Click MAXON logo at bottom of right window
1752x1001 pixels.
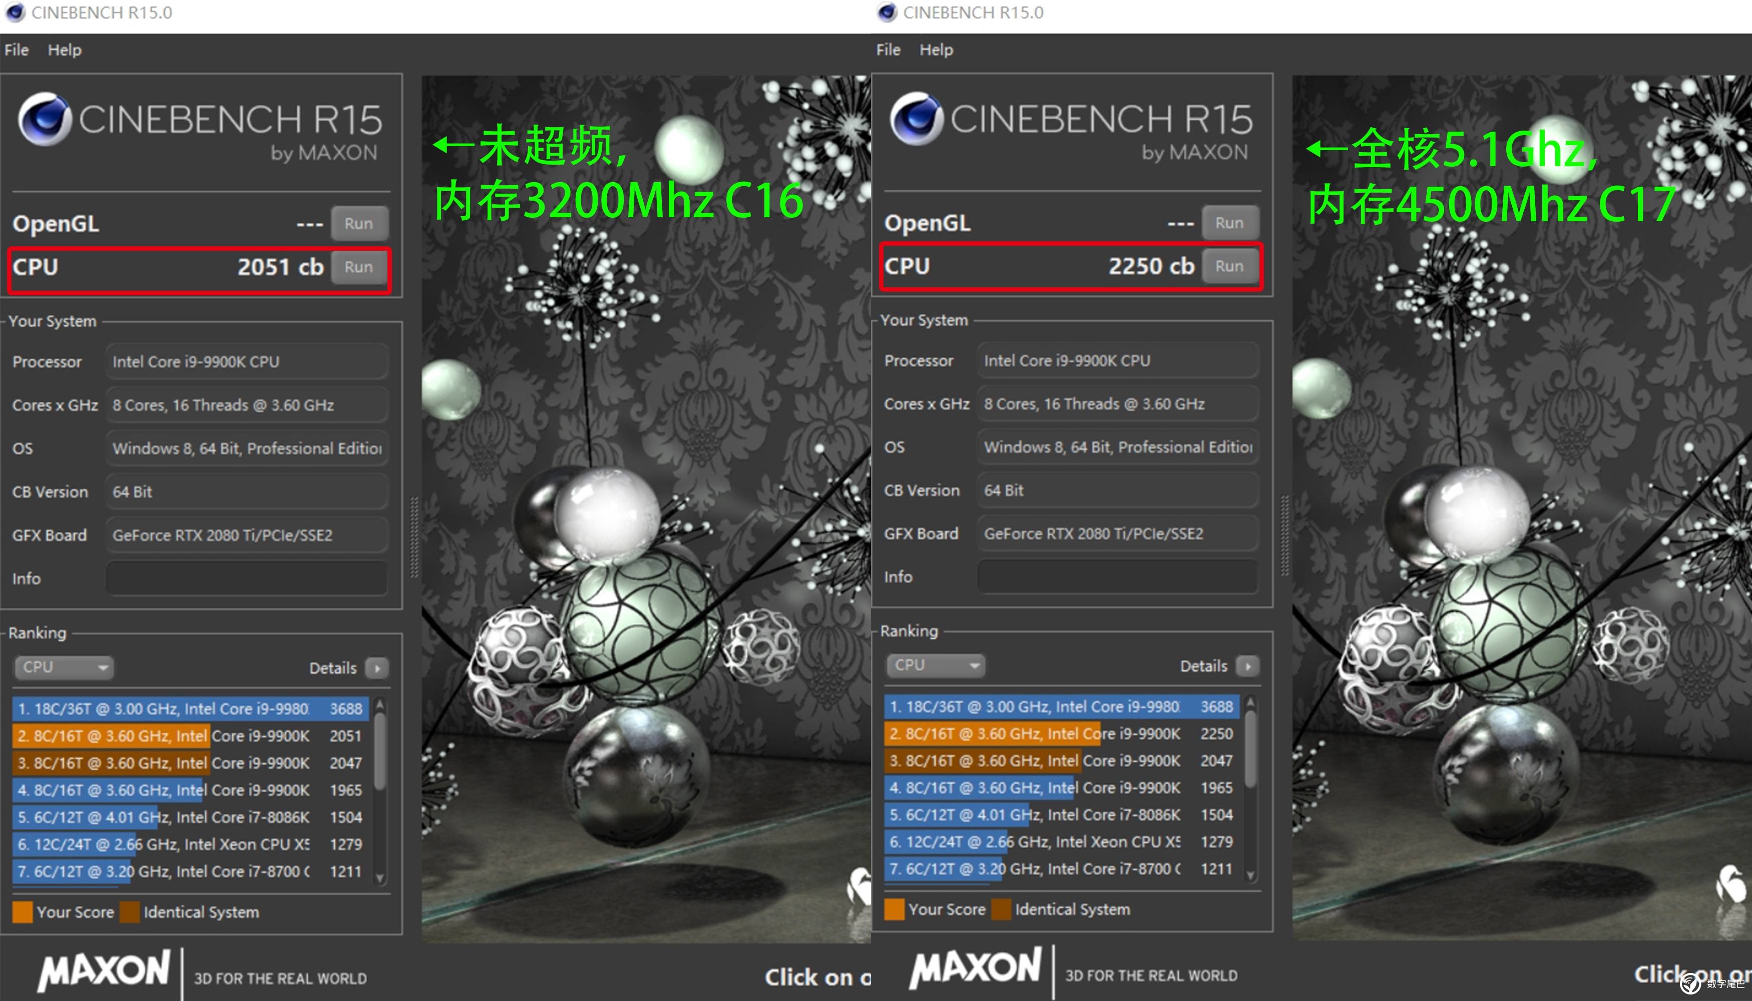tap(976, 968)
